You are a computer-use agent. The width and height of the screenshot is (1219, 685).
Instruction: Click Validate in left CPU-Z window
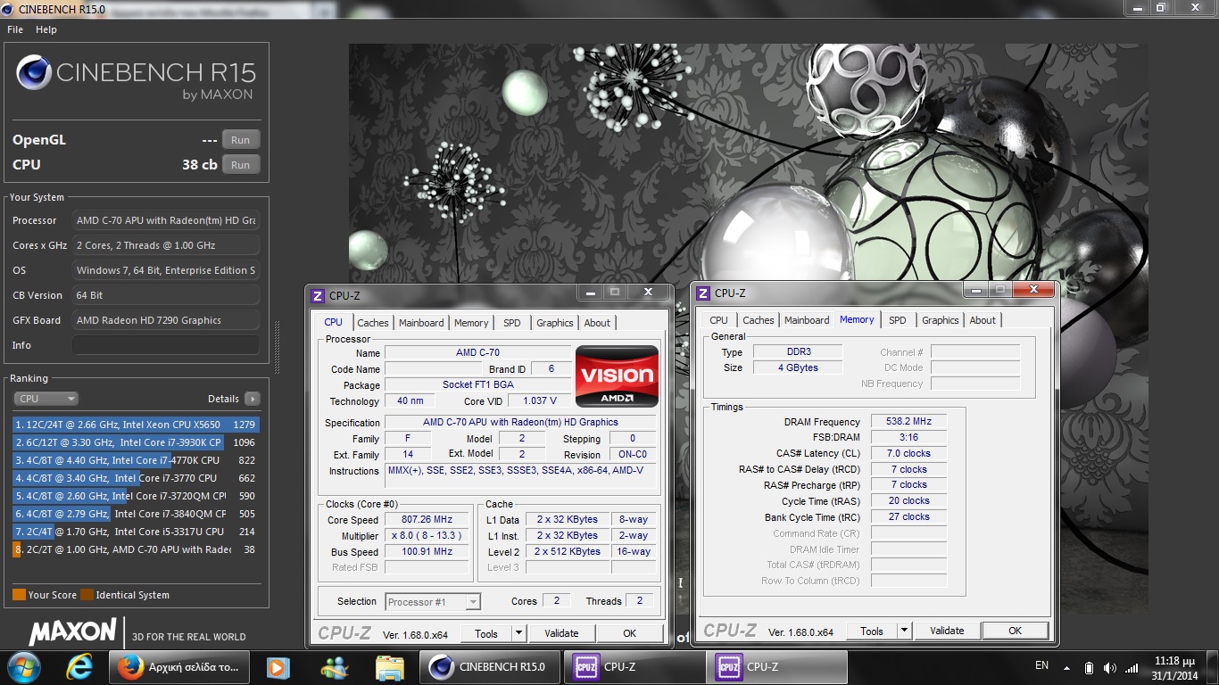coord(561,633)
